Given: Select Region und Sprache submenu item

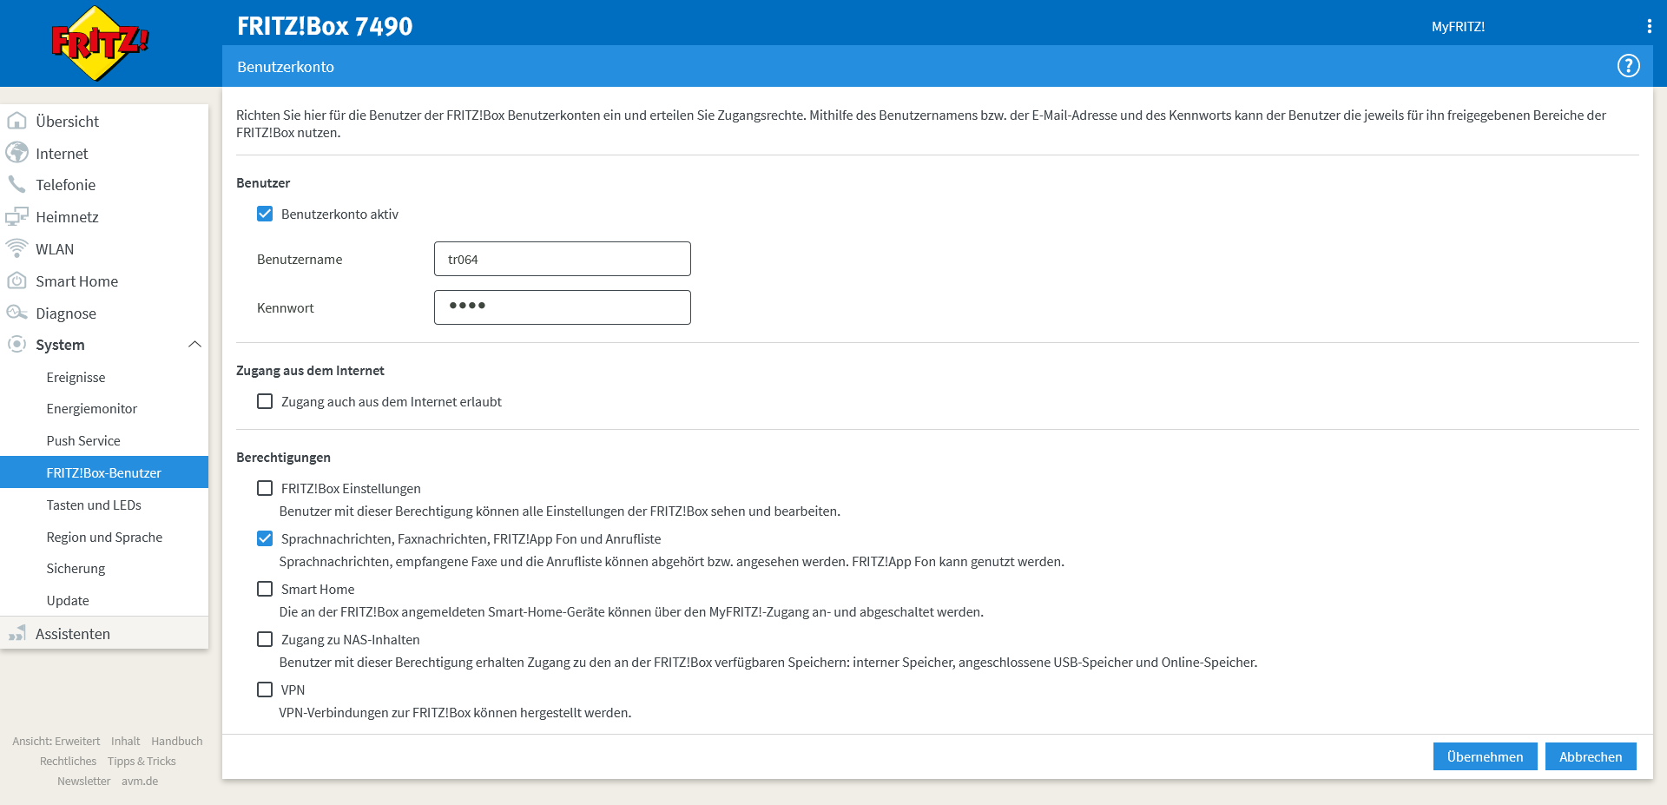Looking at the screenshot, I should pos(104,537).
